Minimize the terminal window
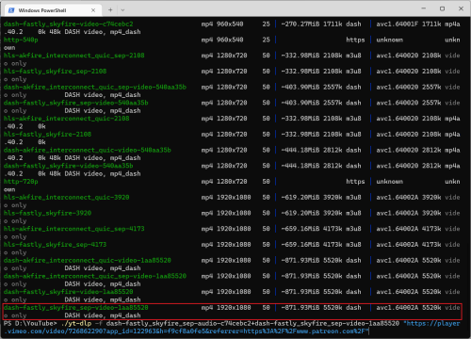Image resolution: width=471 pixels, height=339 pixels. (x=423, y=8)
